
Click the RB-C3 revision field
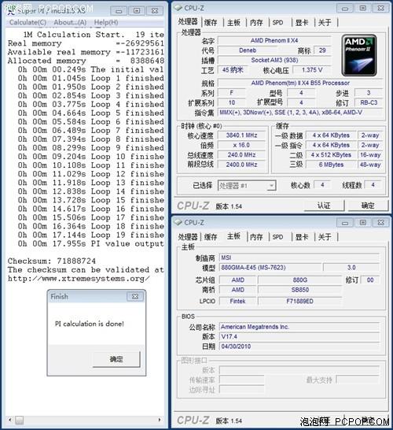[369, 102]
